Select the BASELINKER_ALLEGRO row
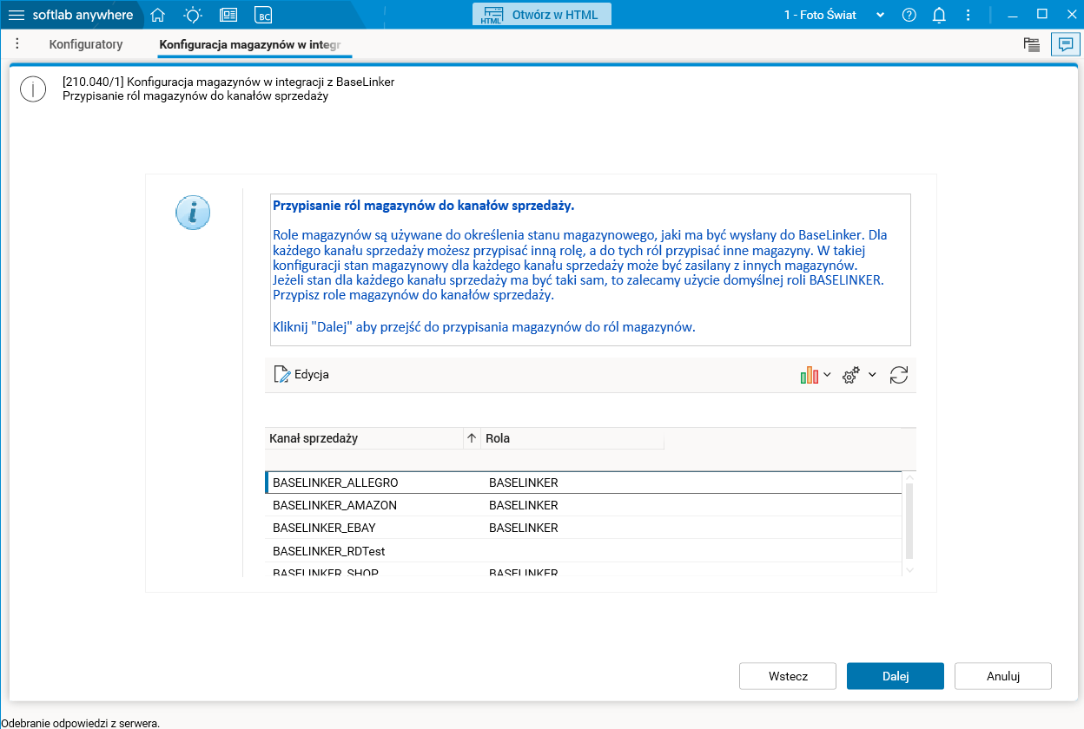Screen dimensions: 1084x729 (583, 483)
